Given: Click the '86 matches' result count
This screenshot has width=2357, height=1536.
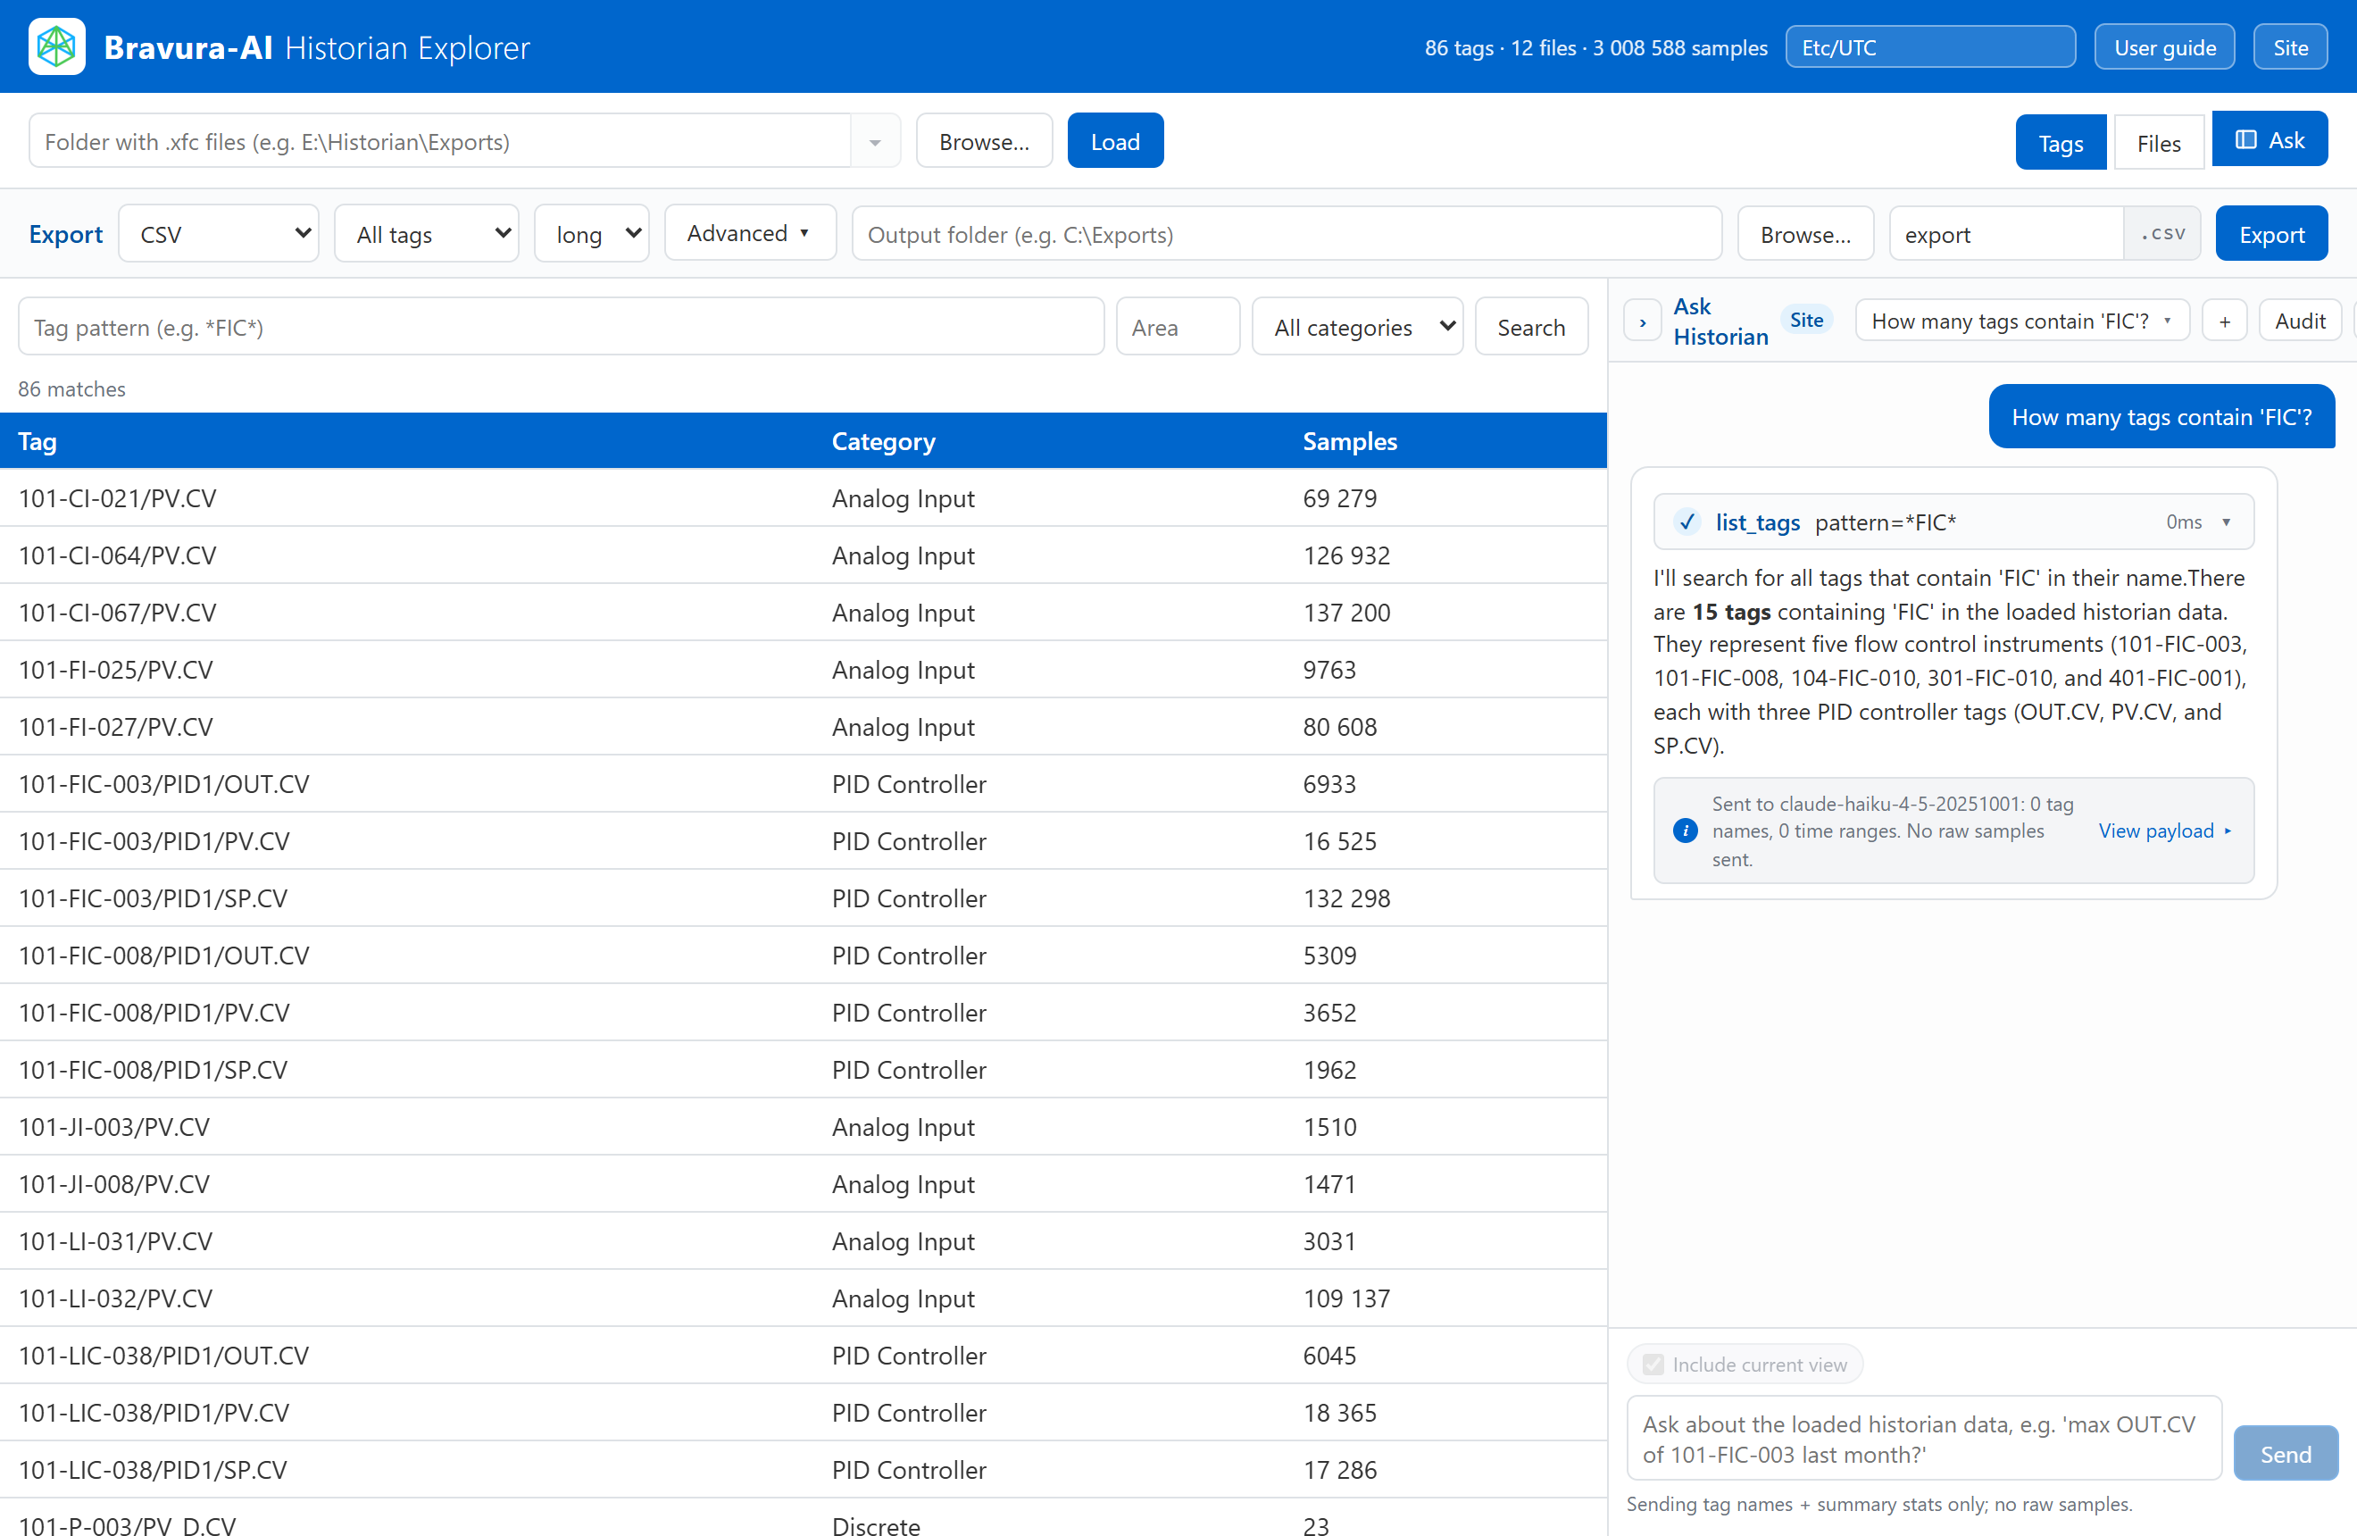Looking at the screenshot, I should (71, 388).
